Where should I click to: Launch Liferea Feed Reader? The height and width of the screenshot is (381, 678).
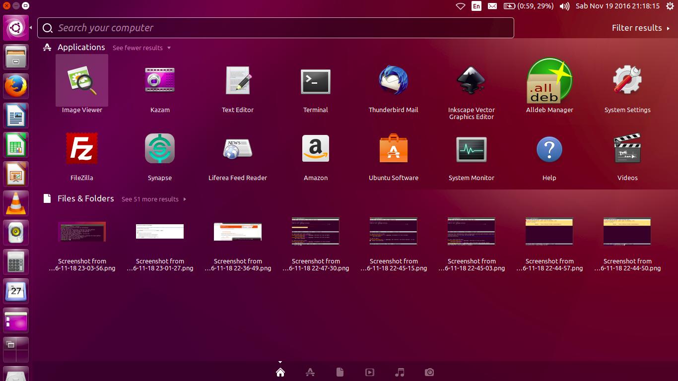point(238,148)
